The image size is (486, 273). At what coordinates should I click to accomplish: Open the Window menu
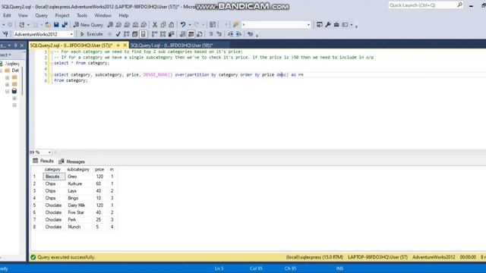(103, 15)
